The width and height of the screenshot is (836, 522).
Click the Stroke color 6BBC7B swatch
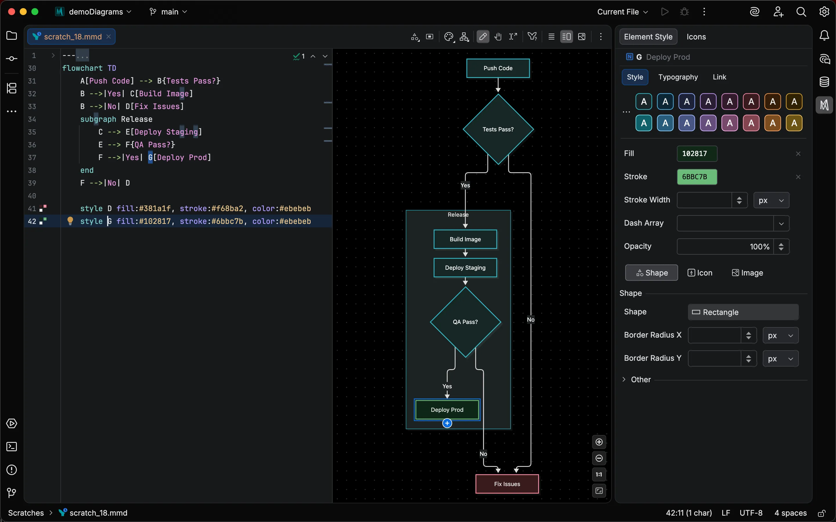(697, 177)
